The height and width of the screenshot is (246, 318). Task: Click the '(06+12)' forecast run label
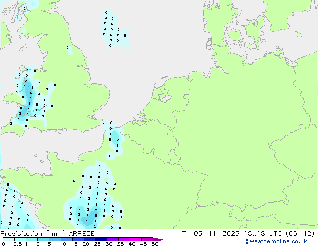(x=300, y=234)
